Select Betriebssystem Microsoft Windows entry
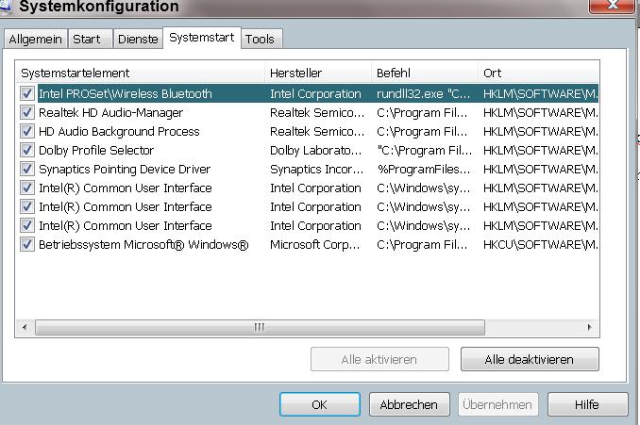Viewport: 640px width, 425px height. tap(308, 244)
